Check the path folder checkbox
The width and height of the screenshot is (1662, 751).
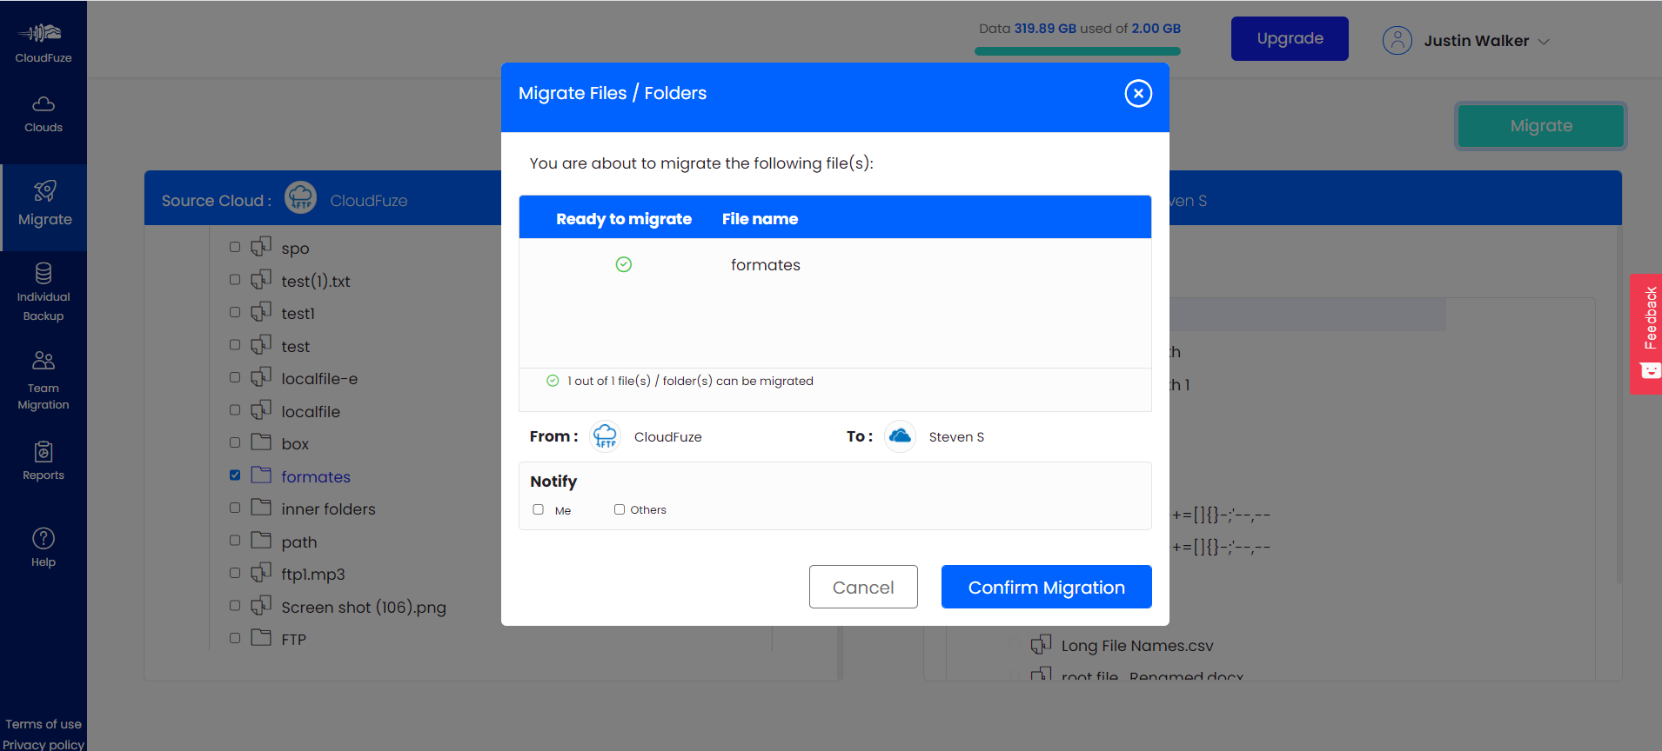pos(235,541)
